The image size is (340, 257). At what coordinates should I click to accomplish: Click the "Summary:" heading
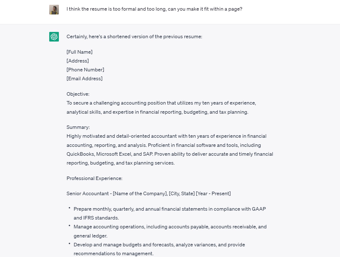tap(78, 127)
